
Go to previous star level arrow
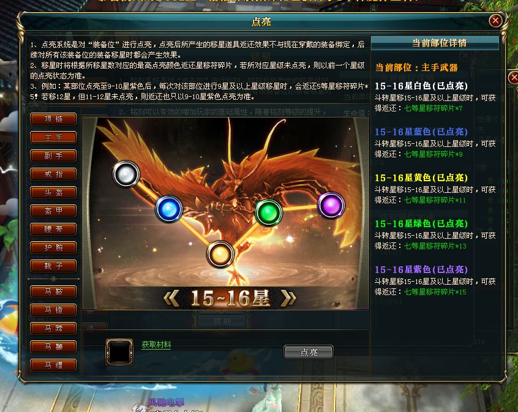(x=171, y=298)
